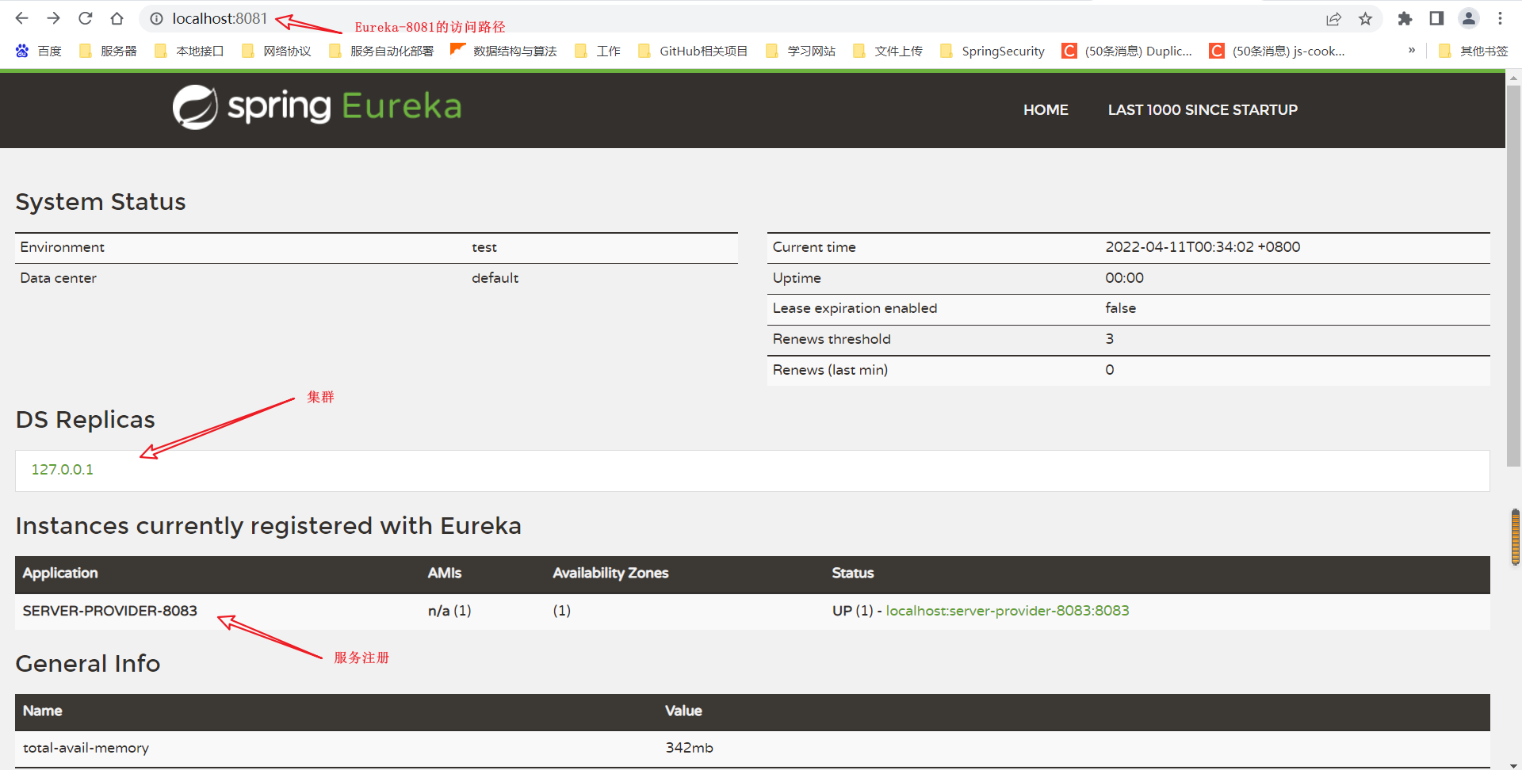Click the Current time value 2022-04-11T00:34:02
1522x770 pixels.
click(1203, 247)
